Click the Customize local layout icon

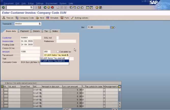coord(101,7)
